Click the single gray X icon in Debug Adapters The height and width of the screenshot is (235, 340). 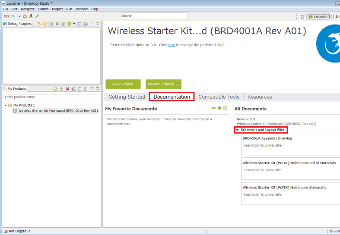57,24
